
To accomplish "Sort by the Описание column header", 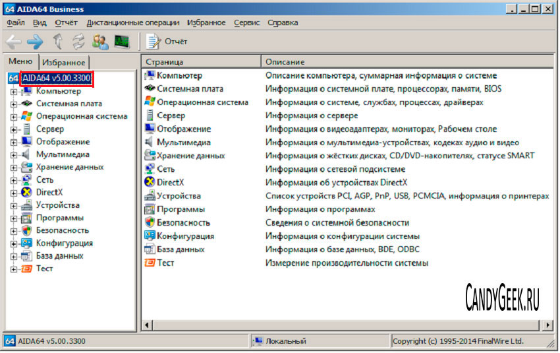I will click(408, 62).
